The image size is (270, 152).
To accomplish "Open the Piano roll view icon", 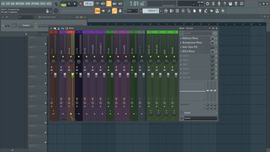I will [x=171, y=11].
